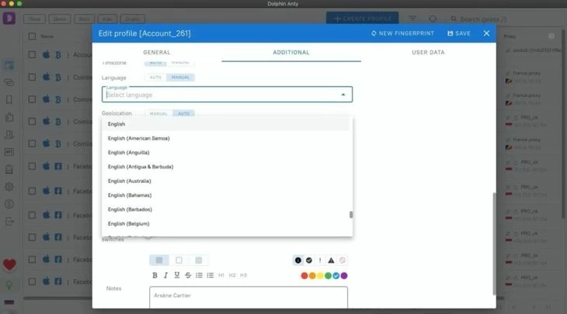Select the checkmark circle note icon
Image resolution: width=567 pixels, height=314 pixels.
(309, 261)
